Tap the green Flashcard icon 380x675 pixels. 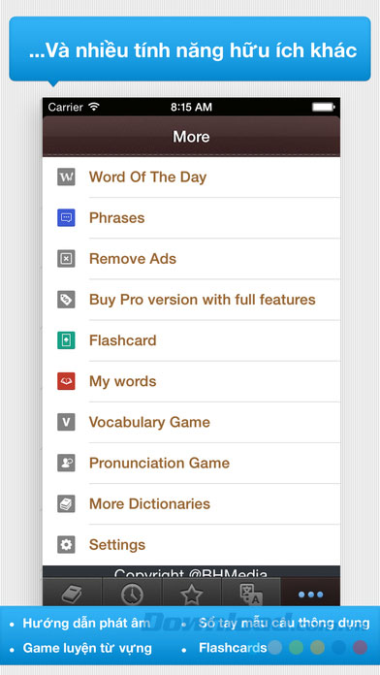pos(66,340)
